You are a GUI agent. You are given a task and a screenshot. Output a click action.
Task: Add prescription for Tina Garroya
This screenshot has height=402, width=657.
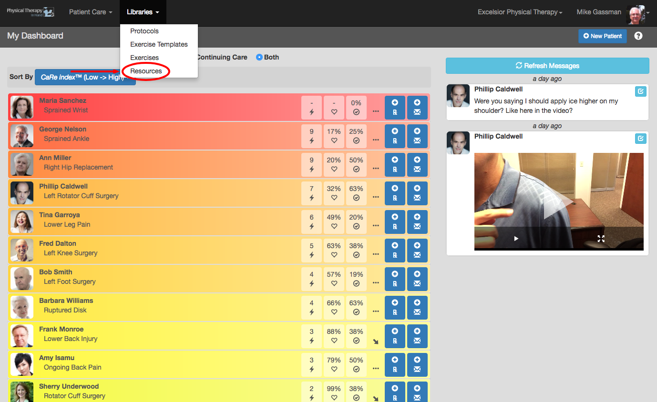coord(395,221)
